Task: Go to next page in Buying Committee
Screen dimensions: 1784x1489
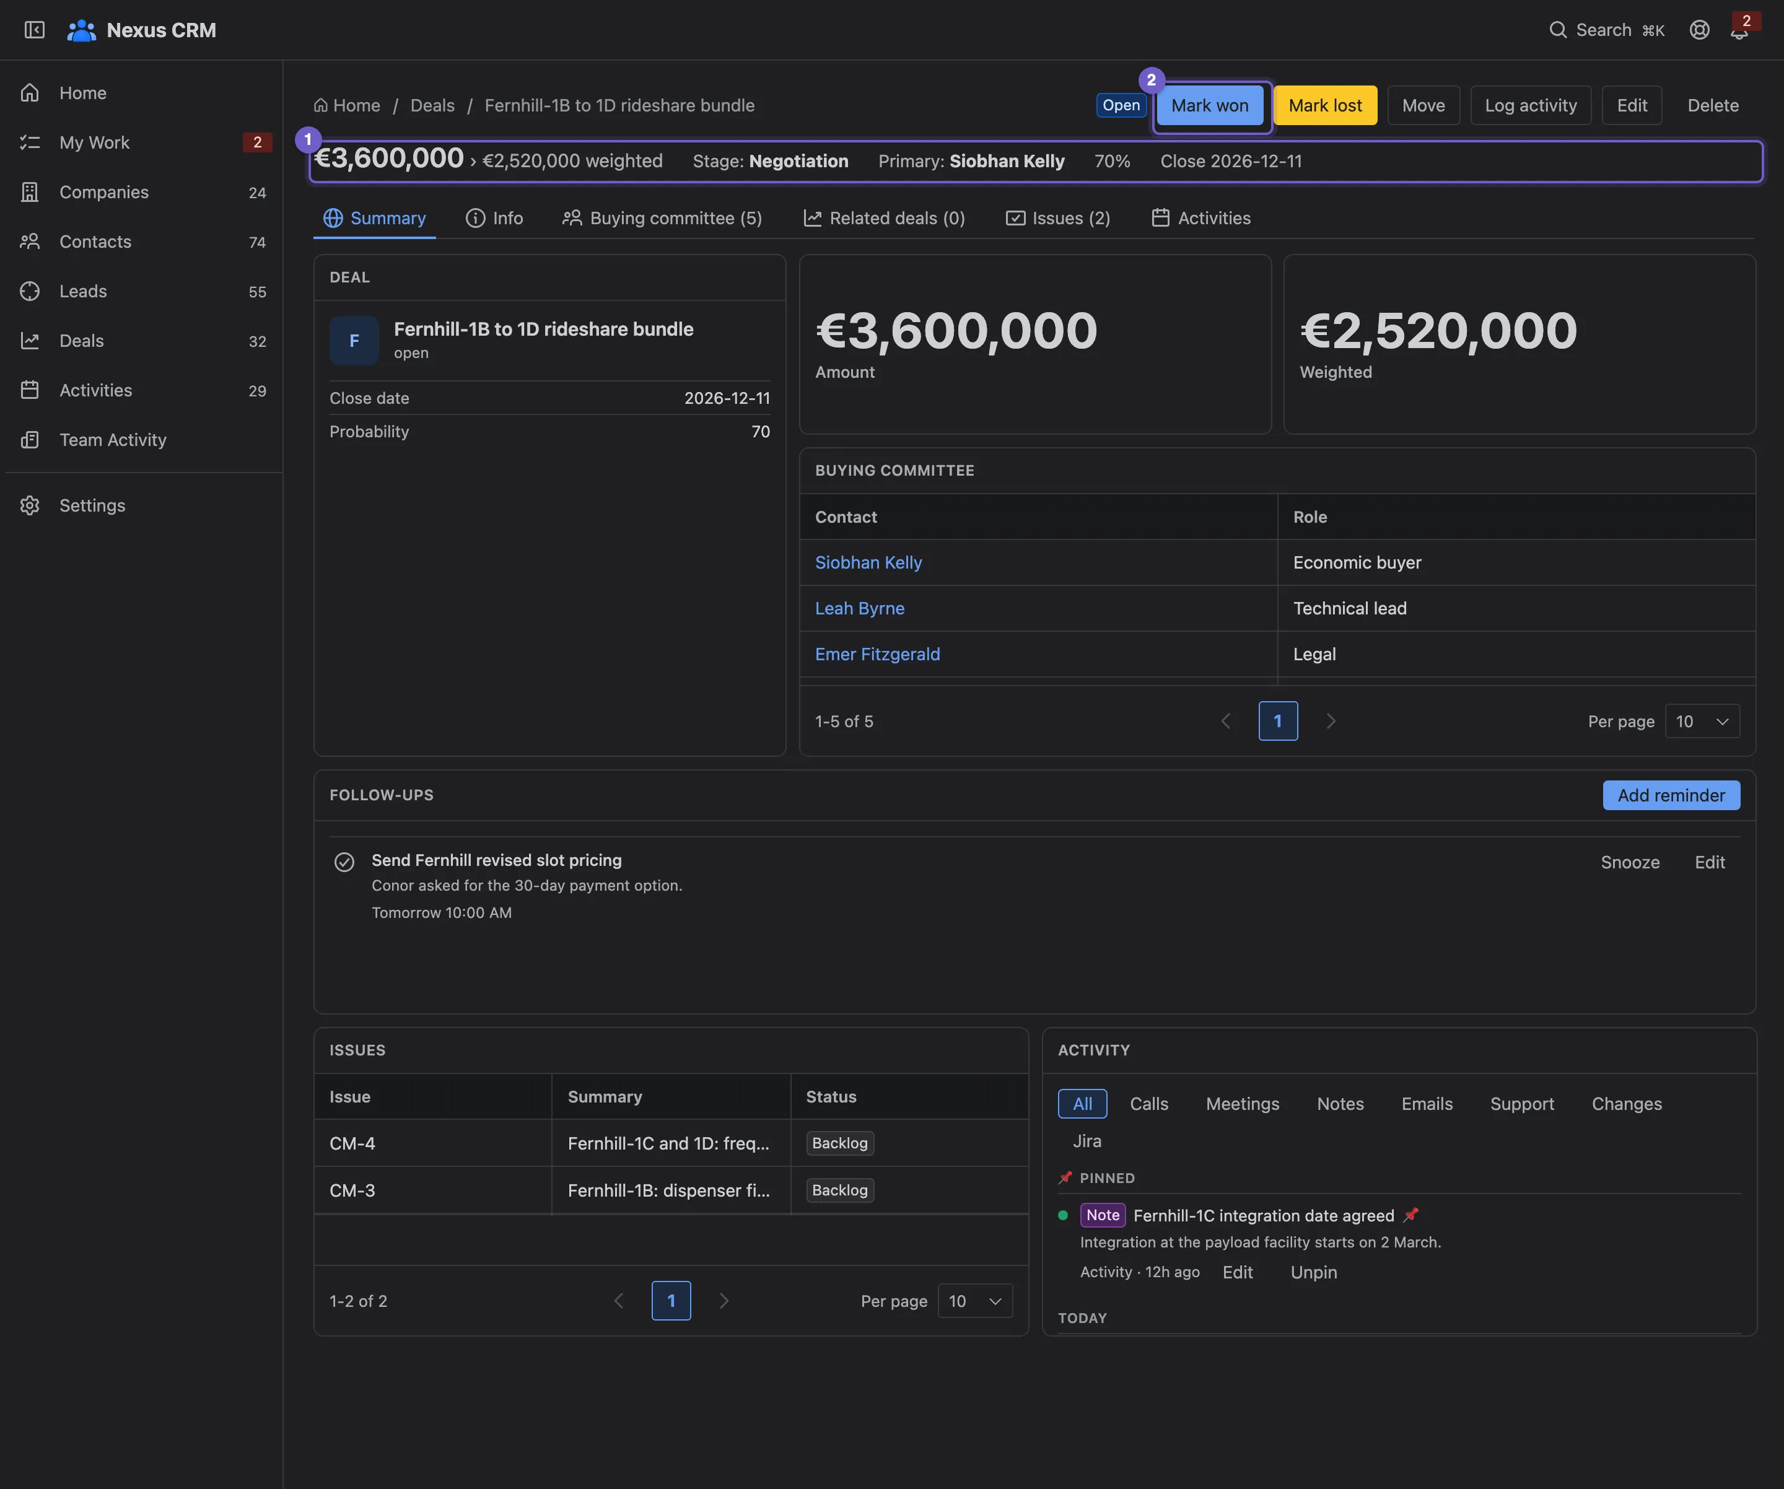Action: click(x=1331, y=721)
